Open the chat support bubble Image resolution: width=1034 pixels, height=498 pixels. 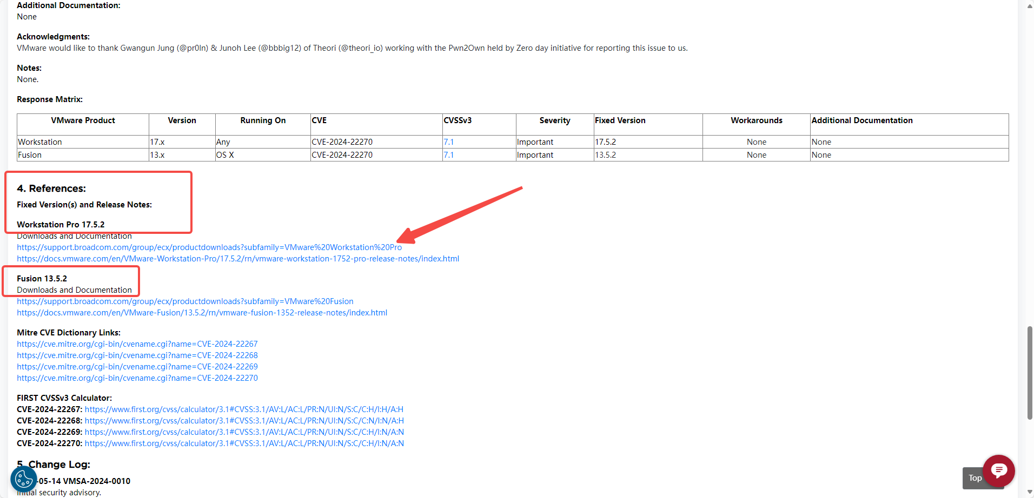[x=999, y=470]
